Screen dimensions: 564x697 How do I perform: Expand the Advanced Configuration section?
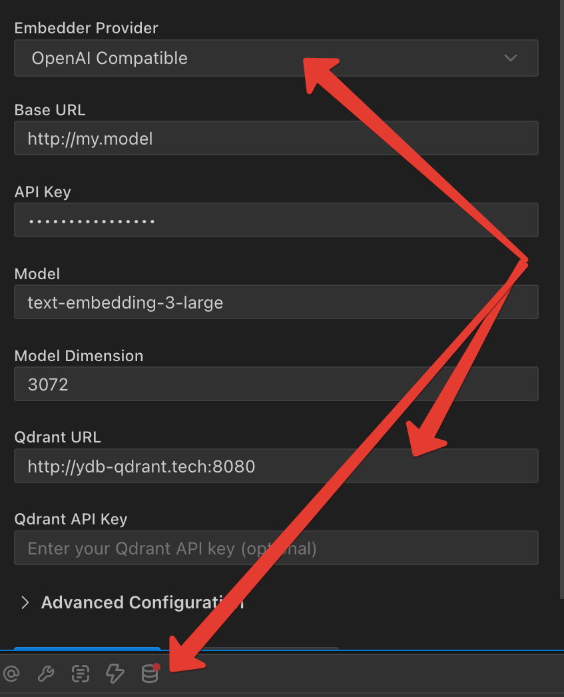point(142,602)
